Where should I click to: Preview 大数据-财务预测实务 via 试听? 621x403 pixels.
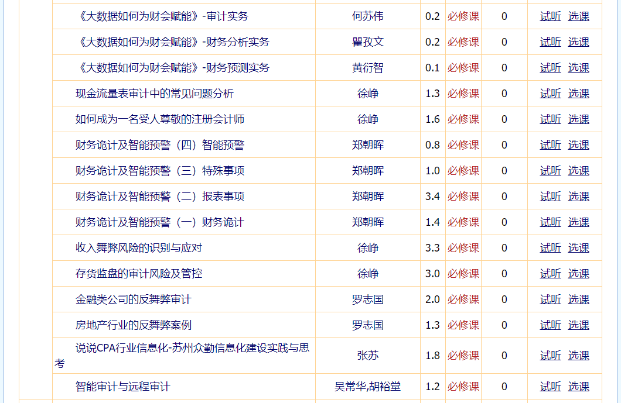pos(550,68)
